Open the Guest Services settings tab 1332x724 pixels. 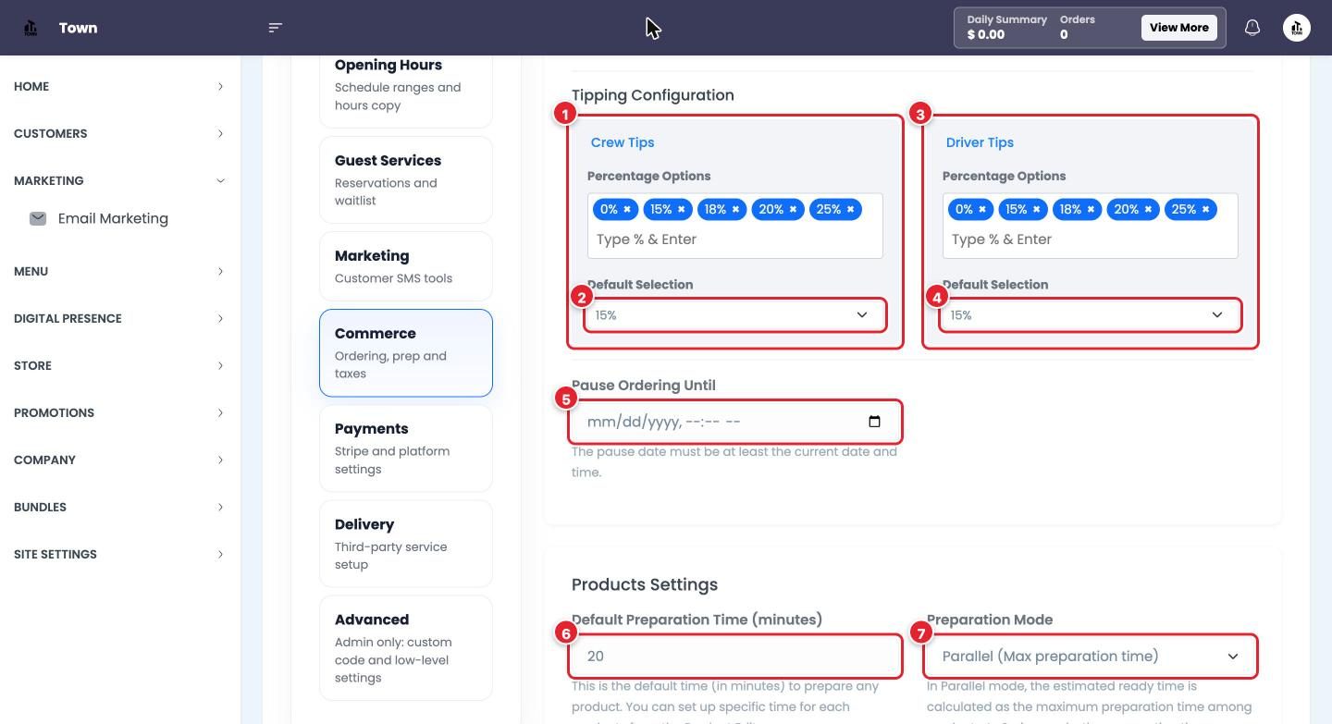point(406,179)
